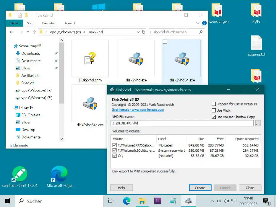The image size is (276, 207).
Task: Switch to the Start ribbon tab
Action: tap(30, 23)
